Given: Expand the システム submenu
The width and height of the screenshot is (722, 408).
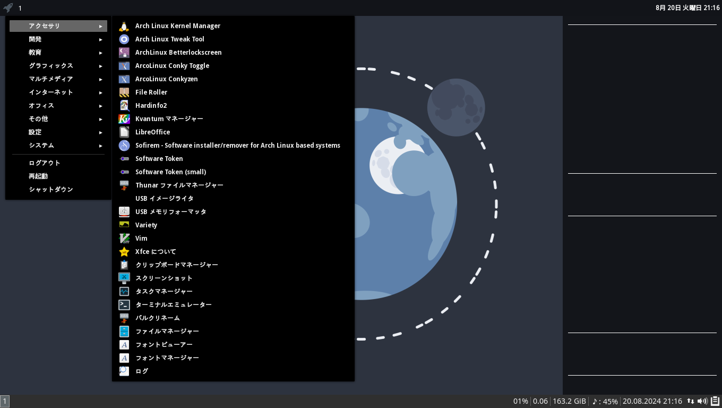Looking at the screenshot, I should click(41, 145).
